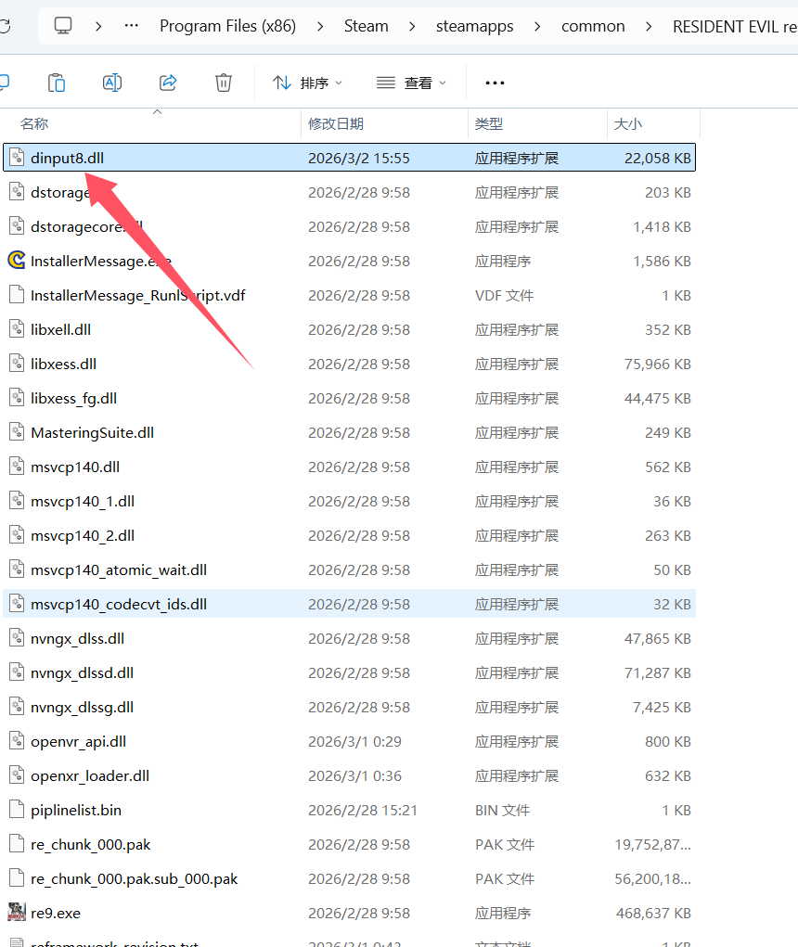
Task: Select the nvngx_dlss.dll file
Action: point(77,638)
